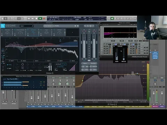Select the Maximizer module in Ozone
Viewport: 167px width, 125px height.
click(x=59, y=33)
